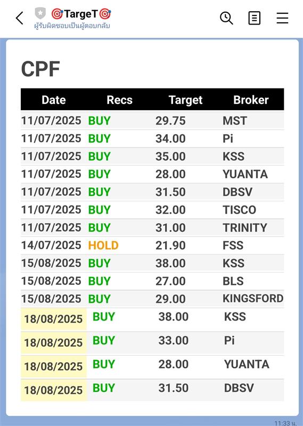
Task: Select the 35.00 target price
Action: [x=170, y=157]
